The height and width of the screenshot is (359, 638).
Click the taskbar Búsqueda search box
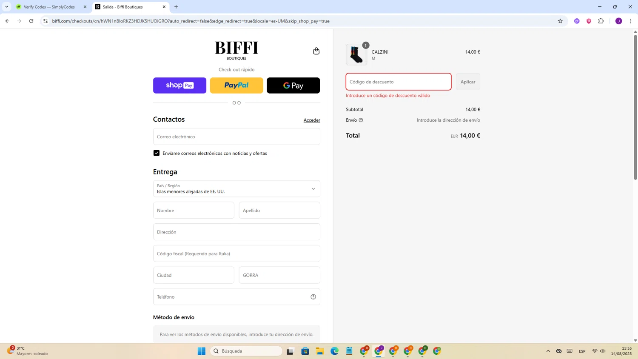(x=246, y=351)
